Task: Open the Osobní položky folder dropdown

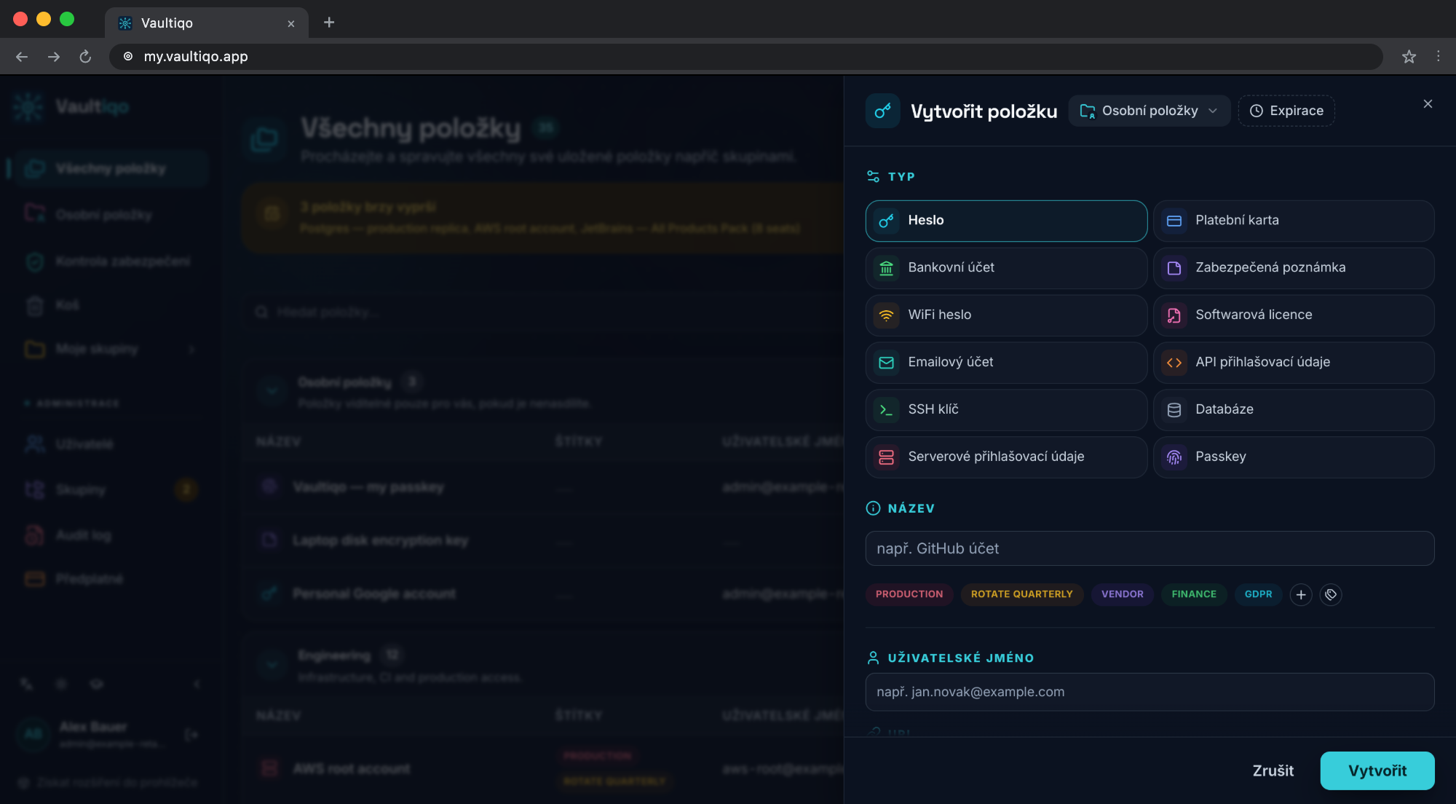Action: (x=1149, y=111)
